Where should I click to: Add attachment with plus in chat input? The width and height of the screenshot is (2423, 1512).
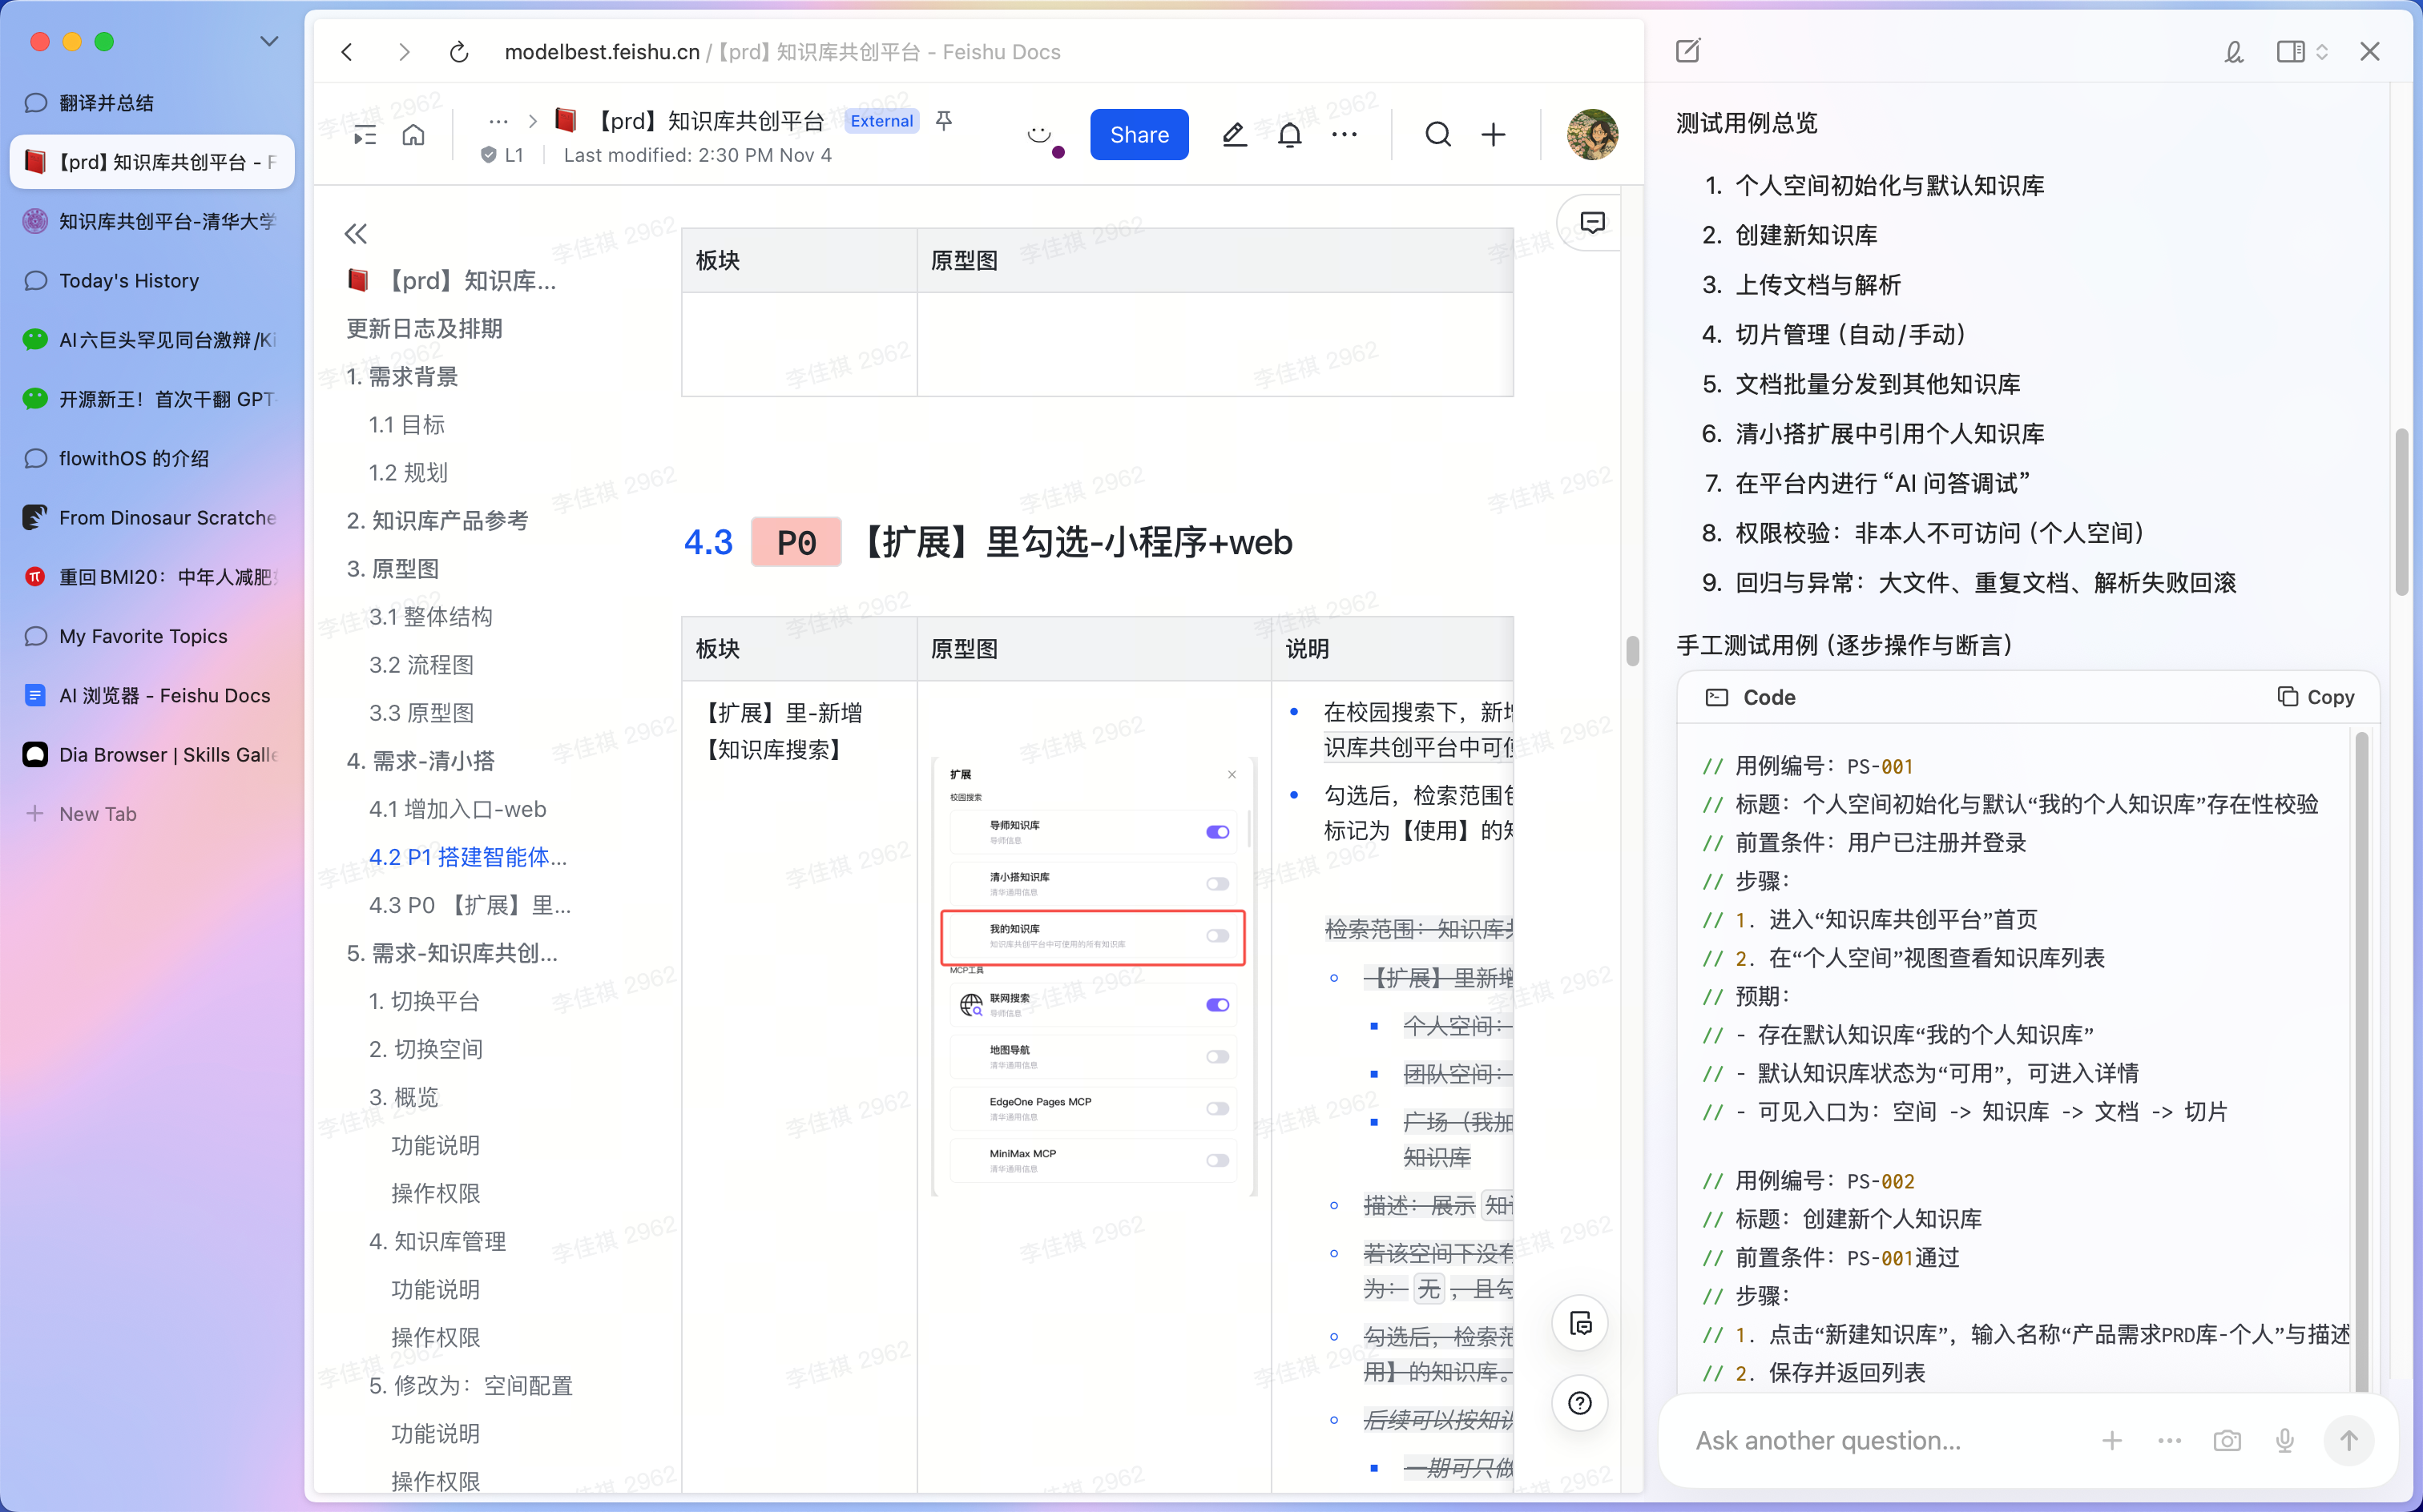point(2112,1440)
